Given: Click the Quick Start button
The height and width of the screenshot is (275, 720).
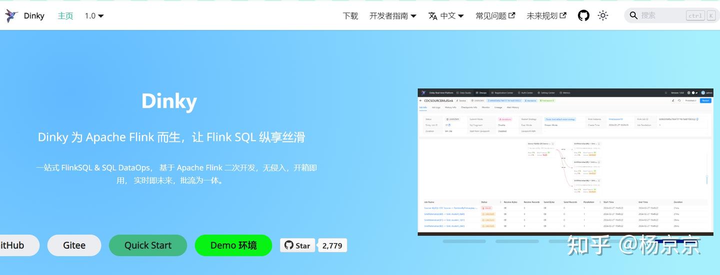Looking at the screenshot, I should click(x=148, y=245).
